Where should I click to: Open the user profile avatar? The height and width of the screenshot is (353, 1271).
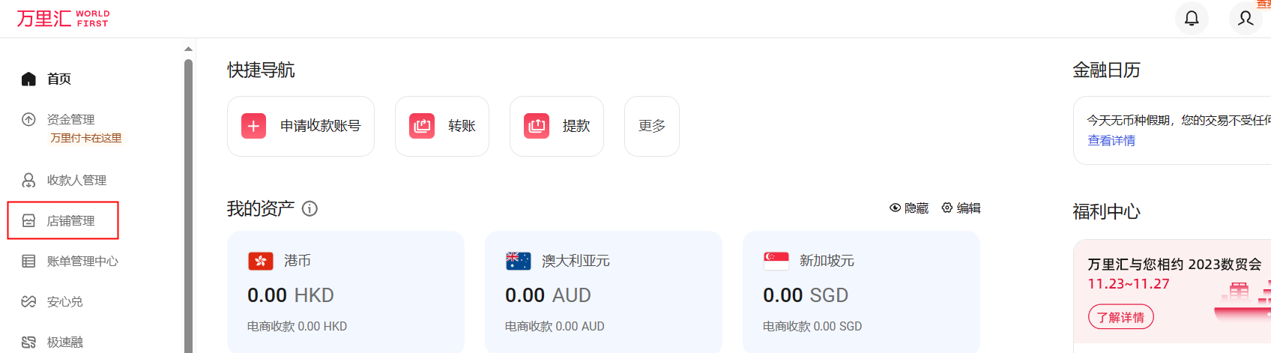(x=1246, y=18)
